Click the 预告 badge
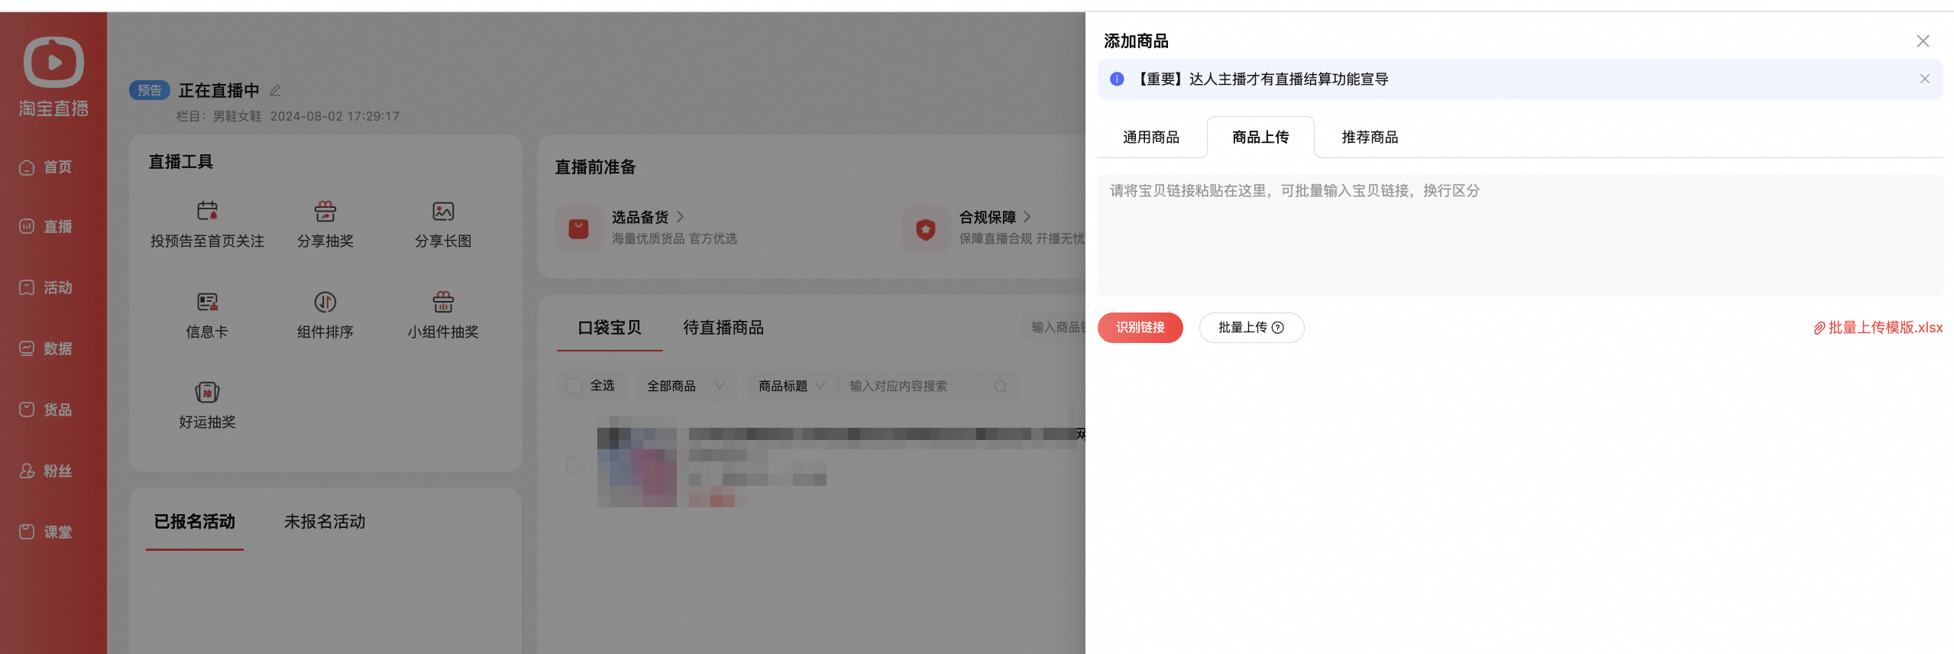 150,90
